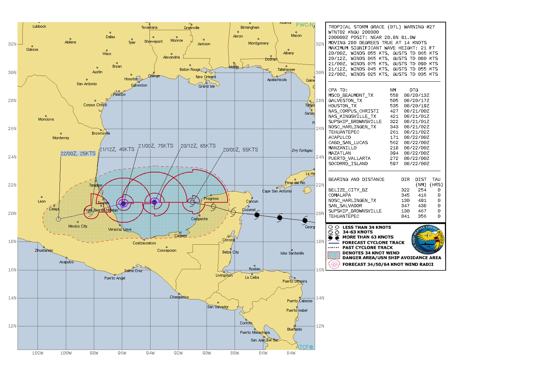Click the 'MOVING 280 DEGREES TRUE AT 14 KNOTS' line
The image size is (549, 372).
click(x=377, y=43)
